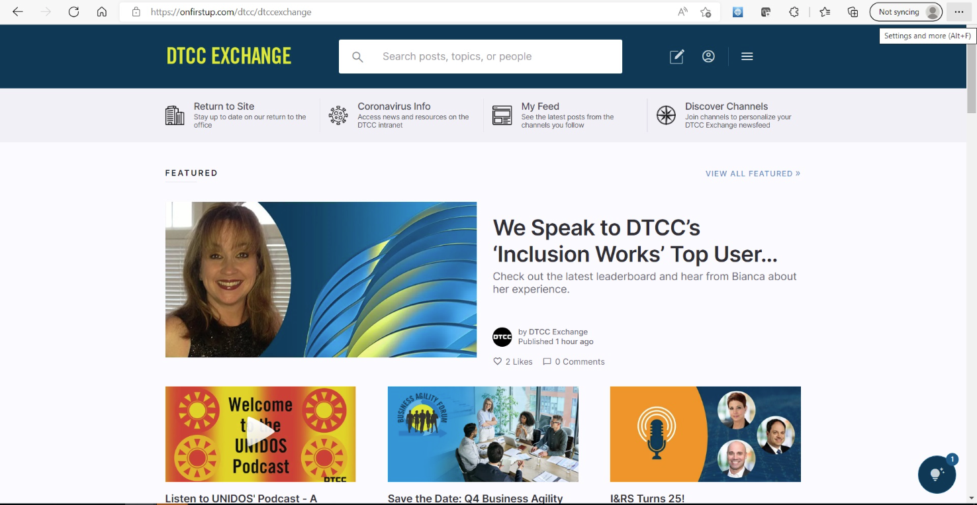
Task: View site information lock icon
Action: click(136, 12)
